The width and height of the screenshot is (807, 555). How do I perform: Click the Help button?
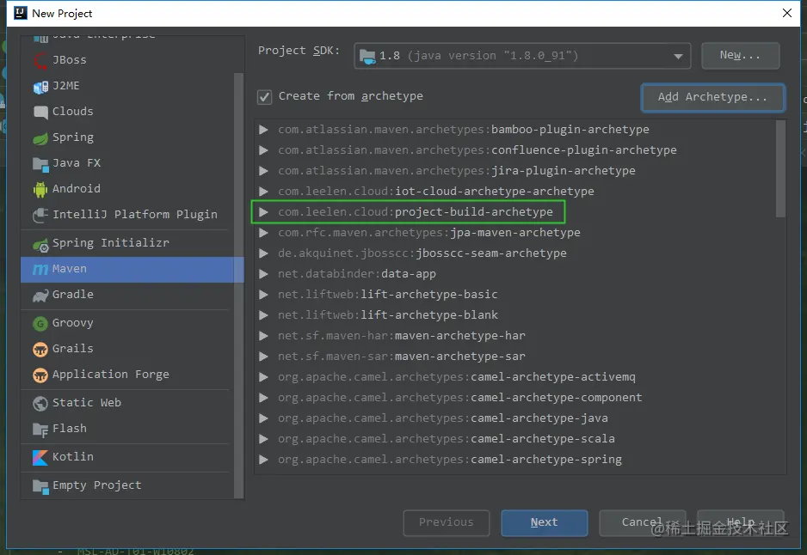click(x=741, y=522)
